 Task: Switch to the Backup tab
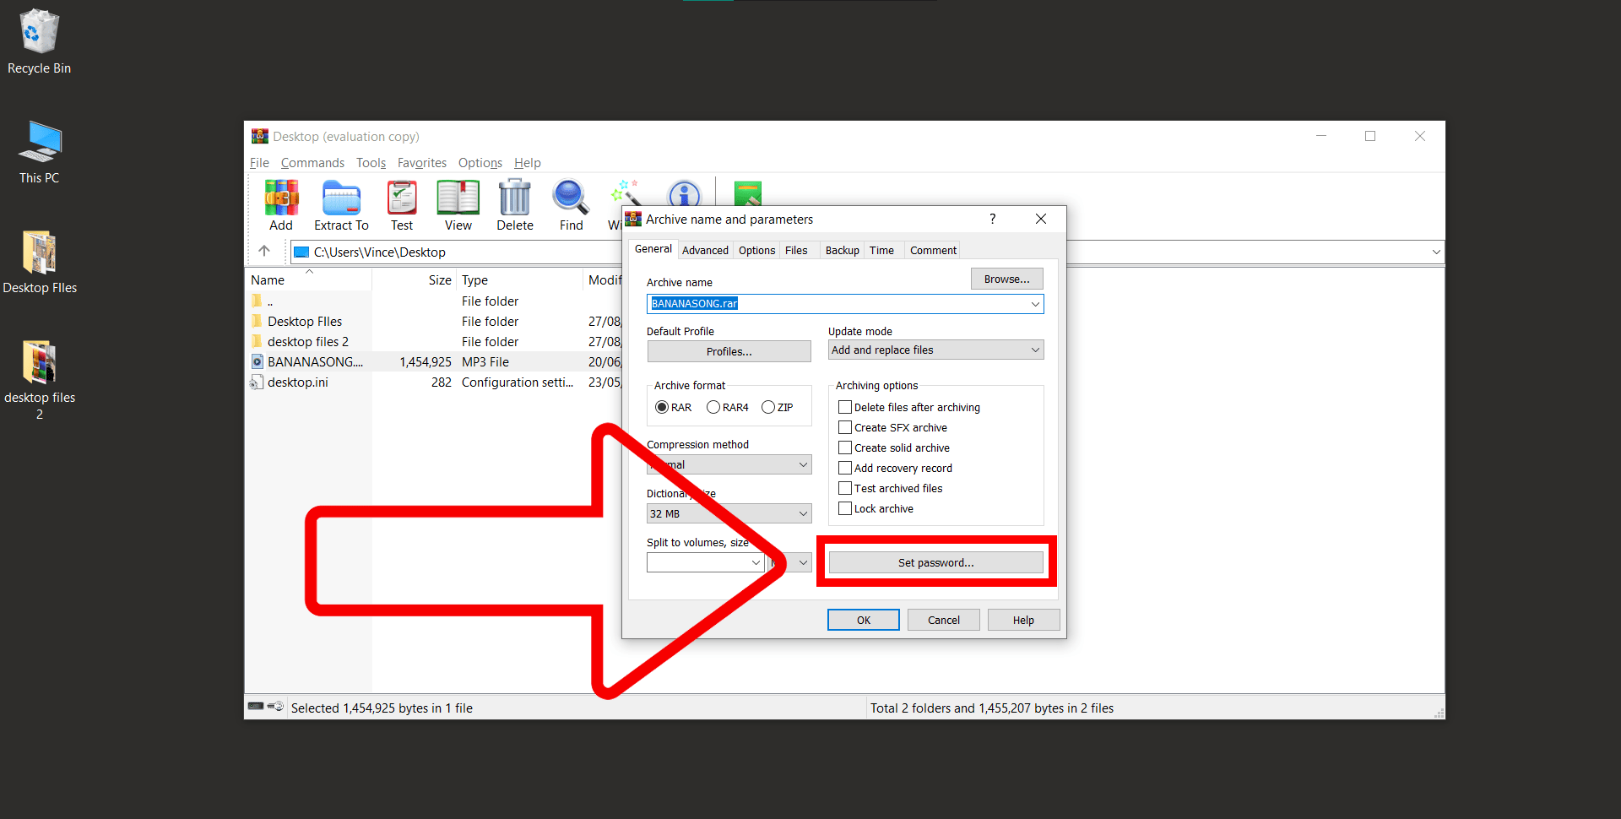click(x=841, y=250)
